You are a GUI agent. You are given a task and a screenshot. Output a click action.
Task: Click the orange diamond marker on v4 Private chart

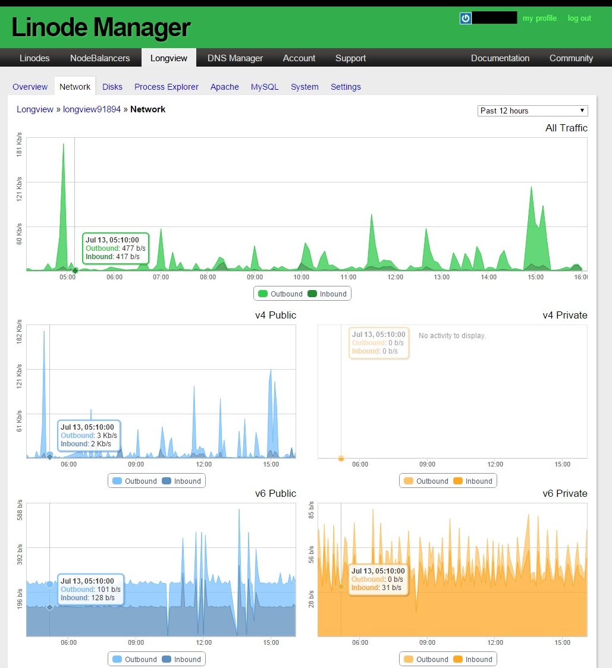point(341,458)
